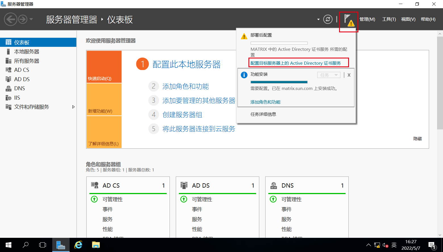Click the 文件和存储服务 sidebar icon
Image resolution: width=443 pixels, height=252 pixels.
point(9,107)
